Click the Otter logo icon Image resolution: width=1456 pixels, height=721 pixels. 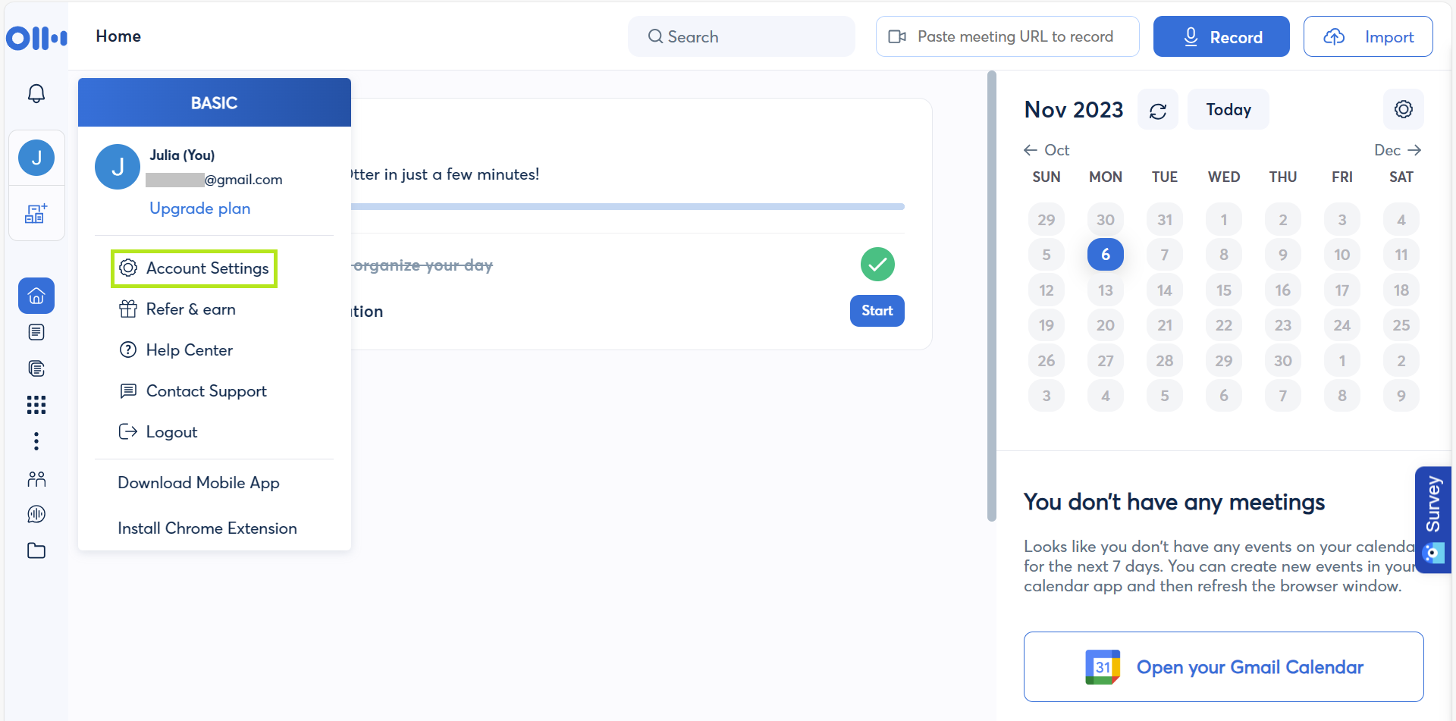coord(36,37)
